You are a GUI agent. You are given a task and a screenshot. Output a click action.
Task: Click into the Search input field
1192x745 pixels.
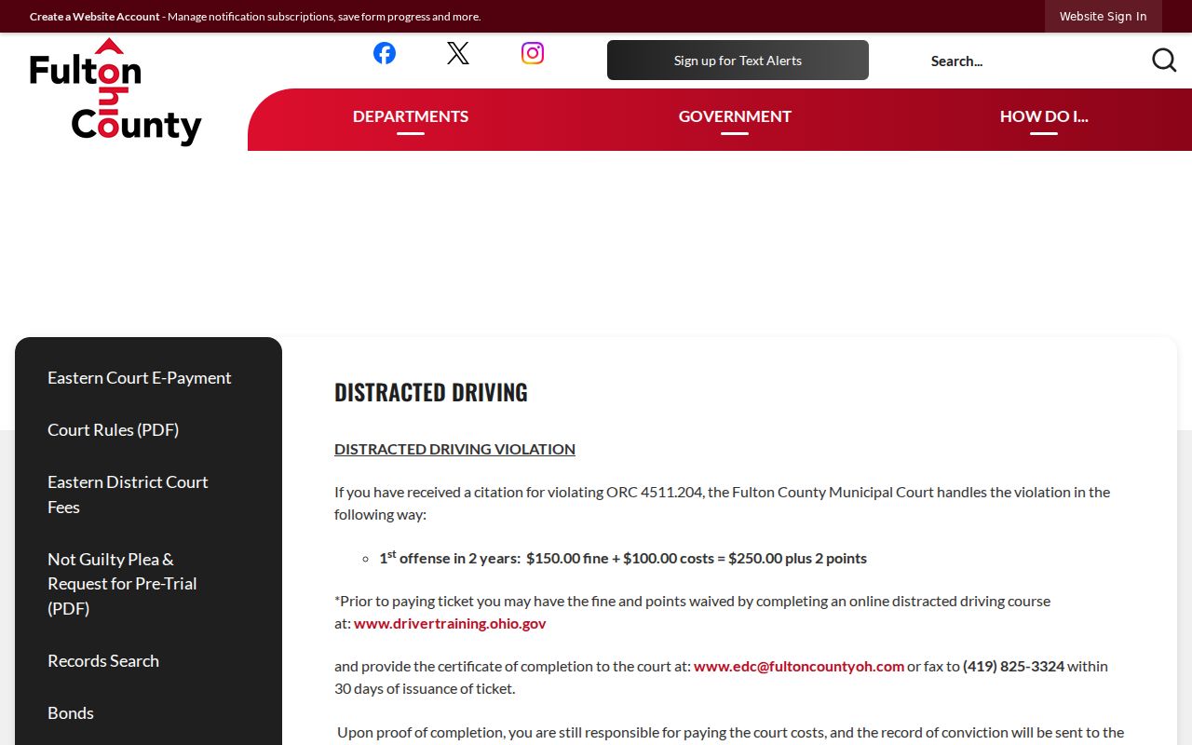1034,61
